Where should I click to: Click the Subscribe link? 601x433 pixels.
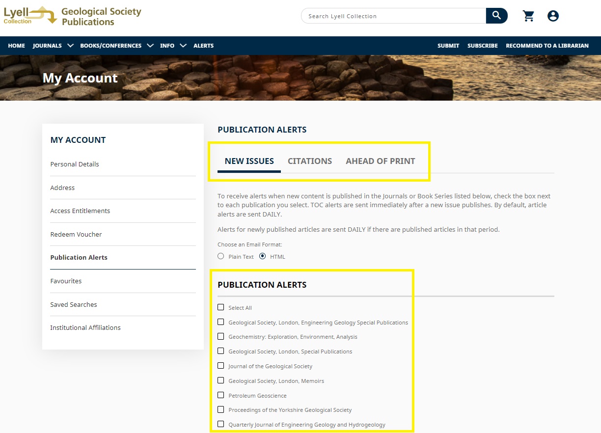tap(482, 46)
